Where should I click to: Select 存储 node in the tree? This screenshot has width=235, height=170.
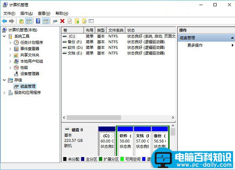pos(18,80)
